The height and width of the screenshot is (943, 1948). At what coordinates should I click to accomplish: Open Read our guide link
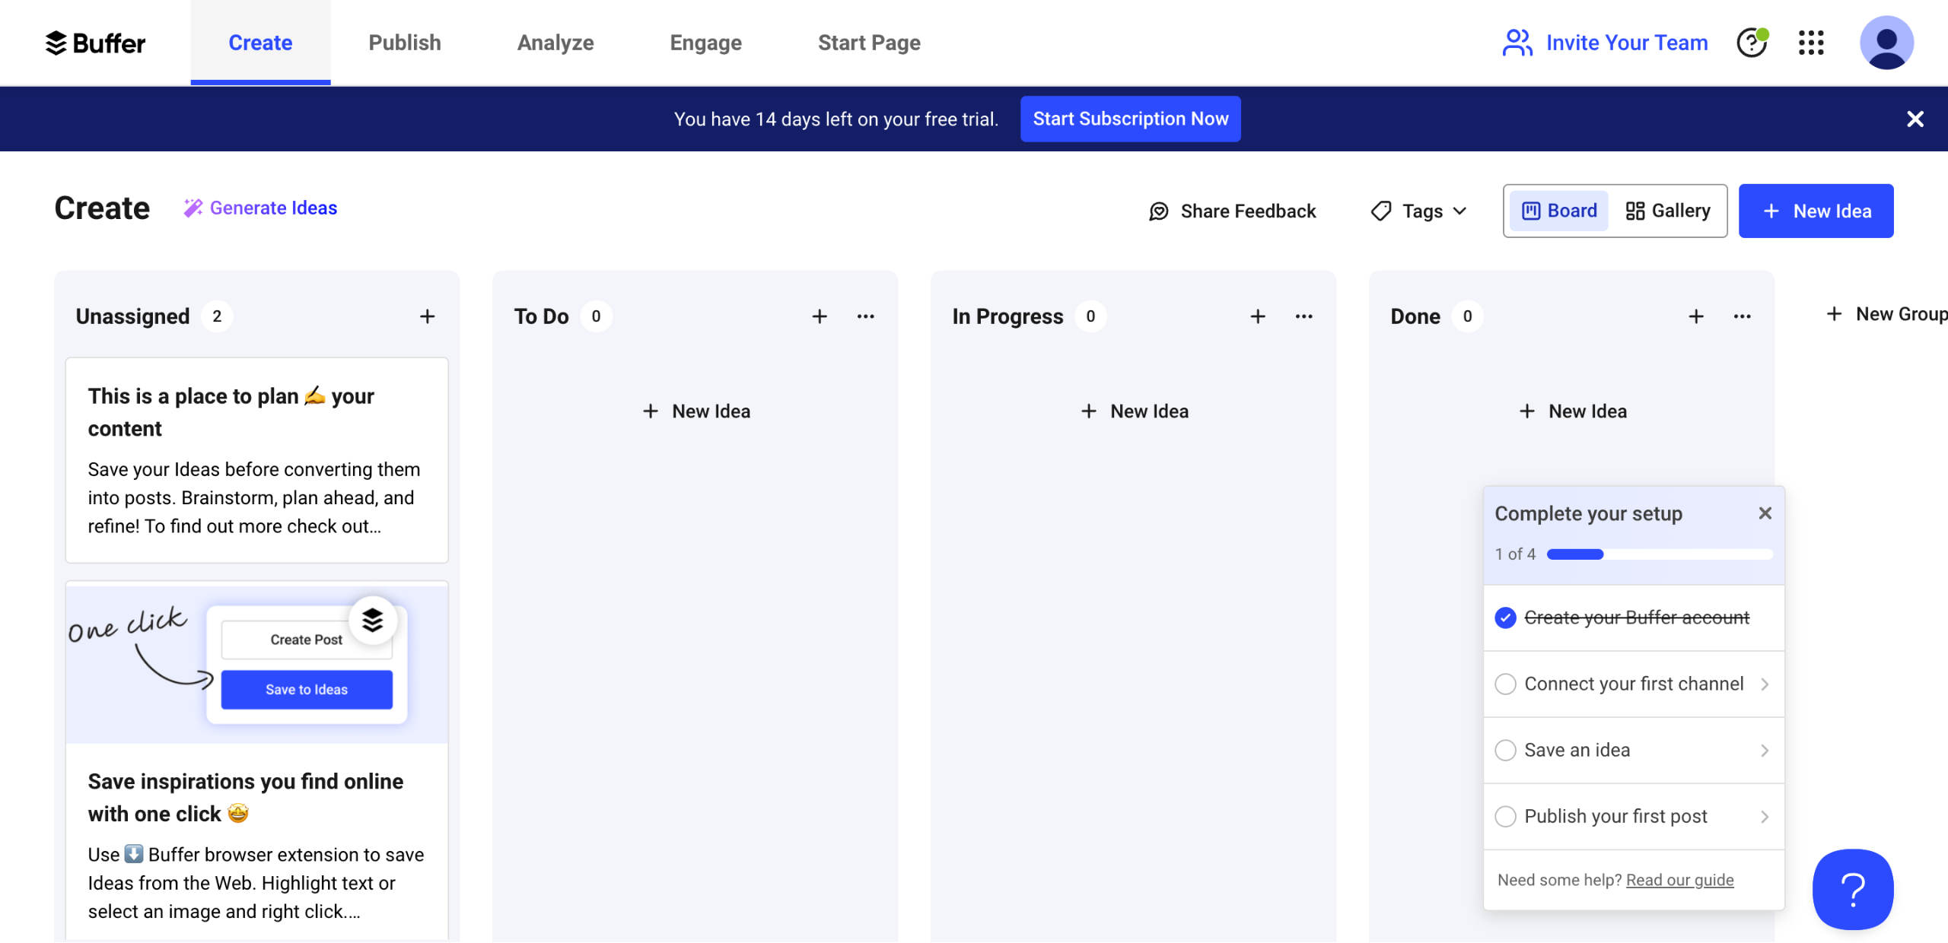point(1679,880)
